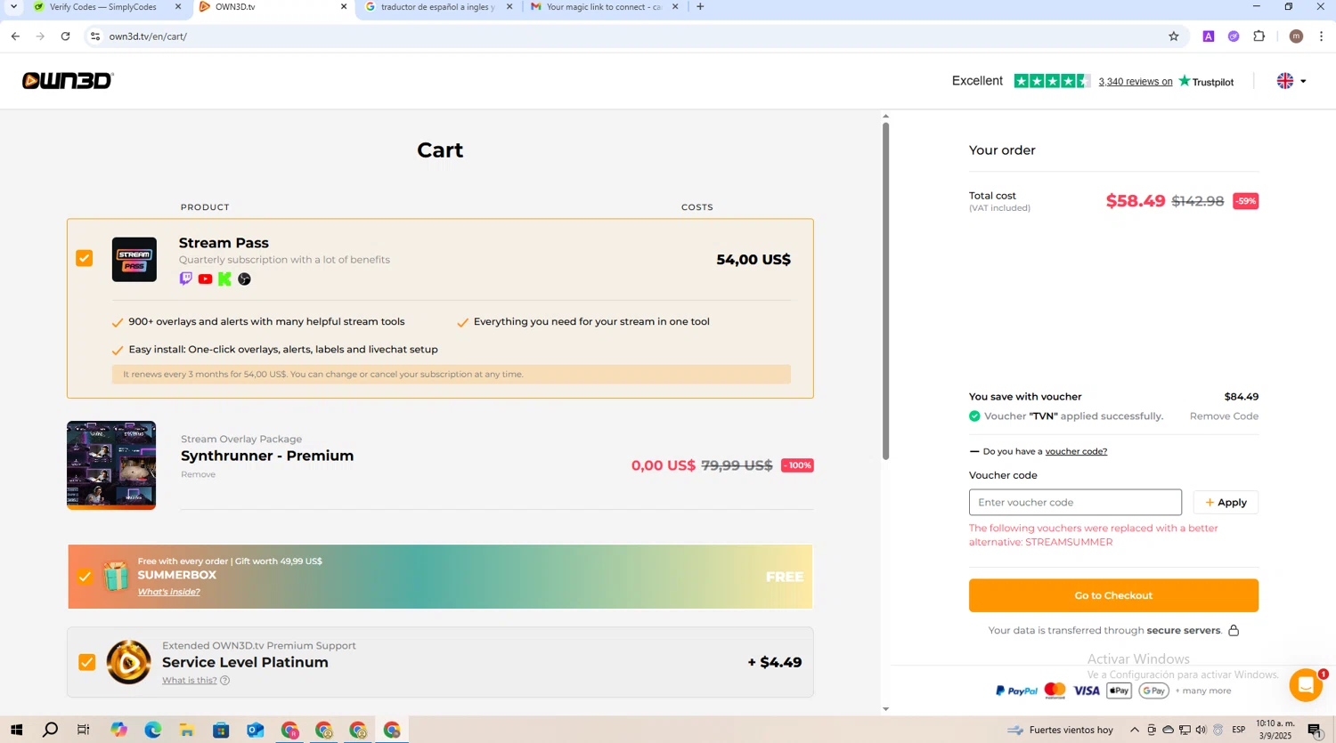Remove Synthrunner Premium from cart

point(198,474)
